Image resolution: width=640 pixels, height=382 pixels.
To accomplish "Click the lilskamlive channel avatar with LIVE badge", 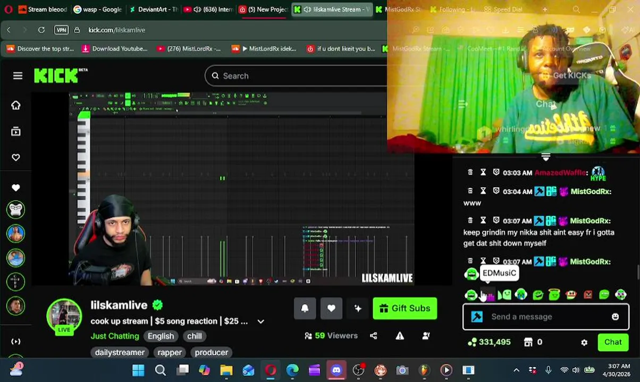I will [x=64, y=316].
